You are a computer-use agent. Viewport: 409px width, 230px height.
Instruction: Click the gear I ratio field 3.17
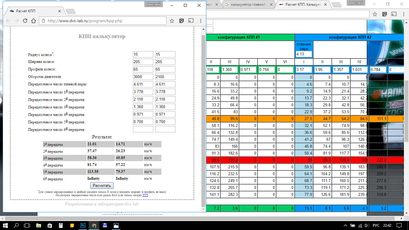tap(304, 69)
